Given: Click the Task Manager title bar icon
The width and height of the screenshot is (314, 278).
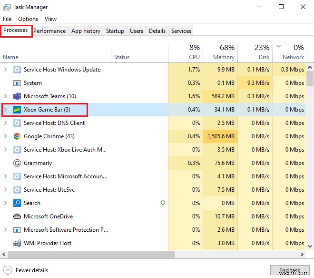Looking at the screenshot, I should [x=6, y=7].
